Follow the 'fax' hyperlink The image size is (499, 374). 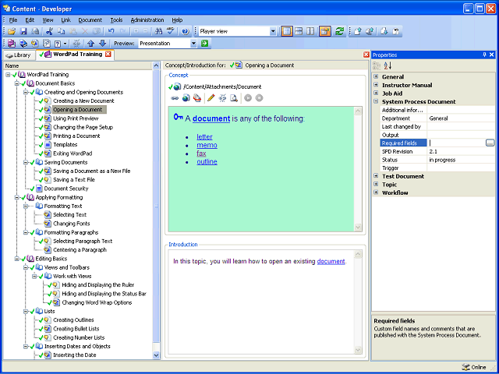pos(201,153)
